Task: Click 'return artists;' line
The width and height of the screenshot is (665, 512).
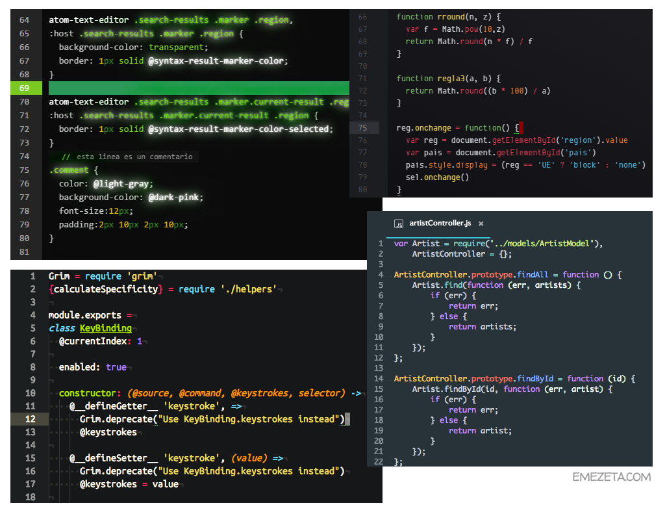Action: (483, 327)
